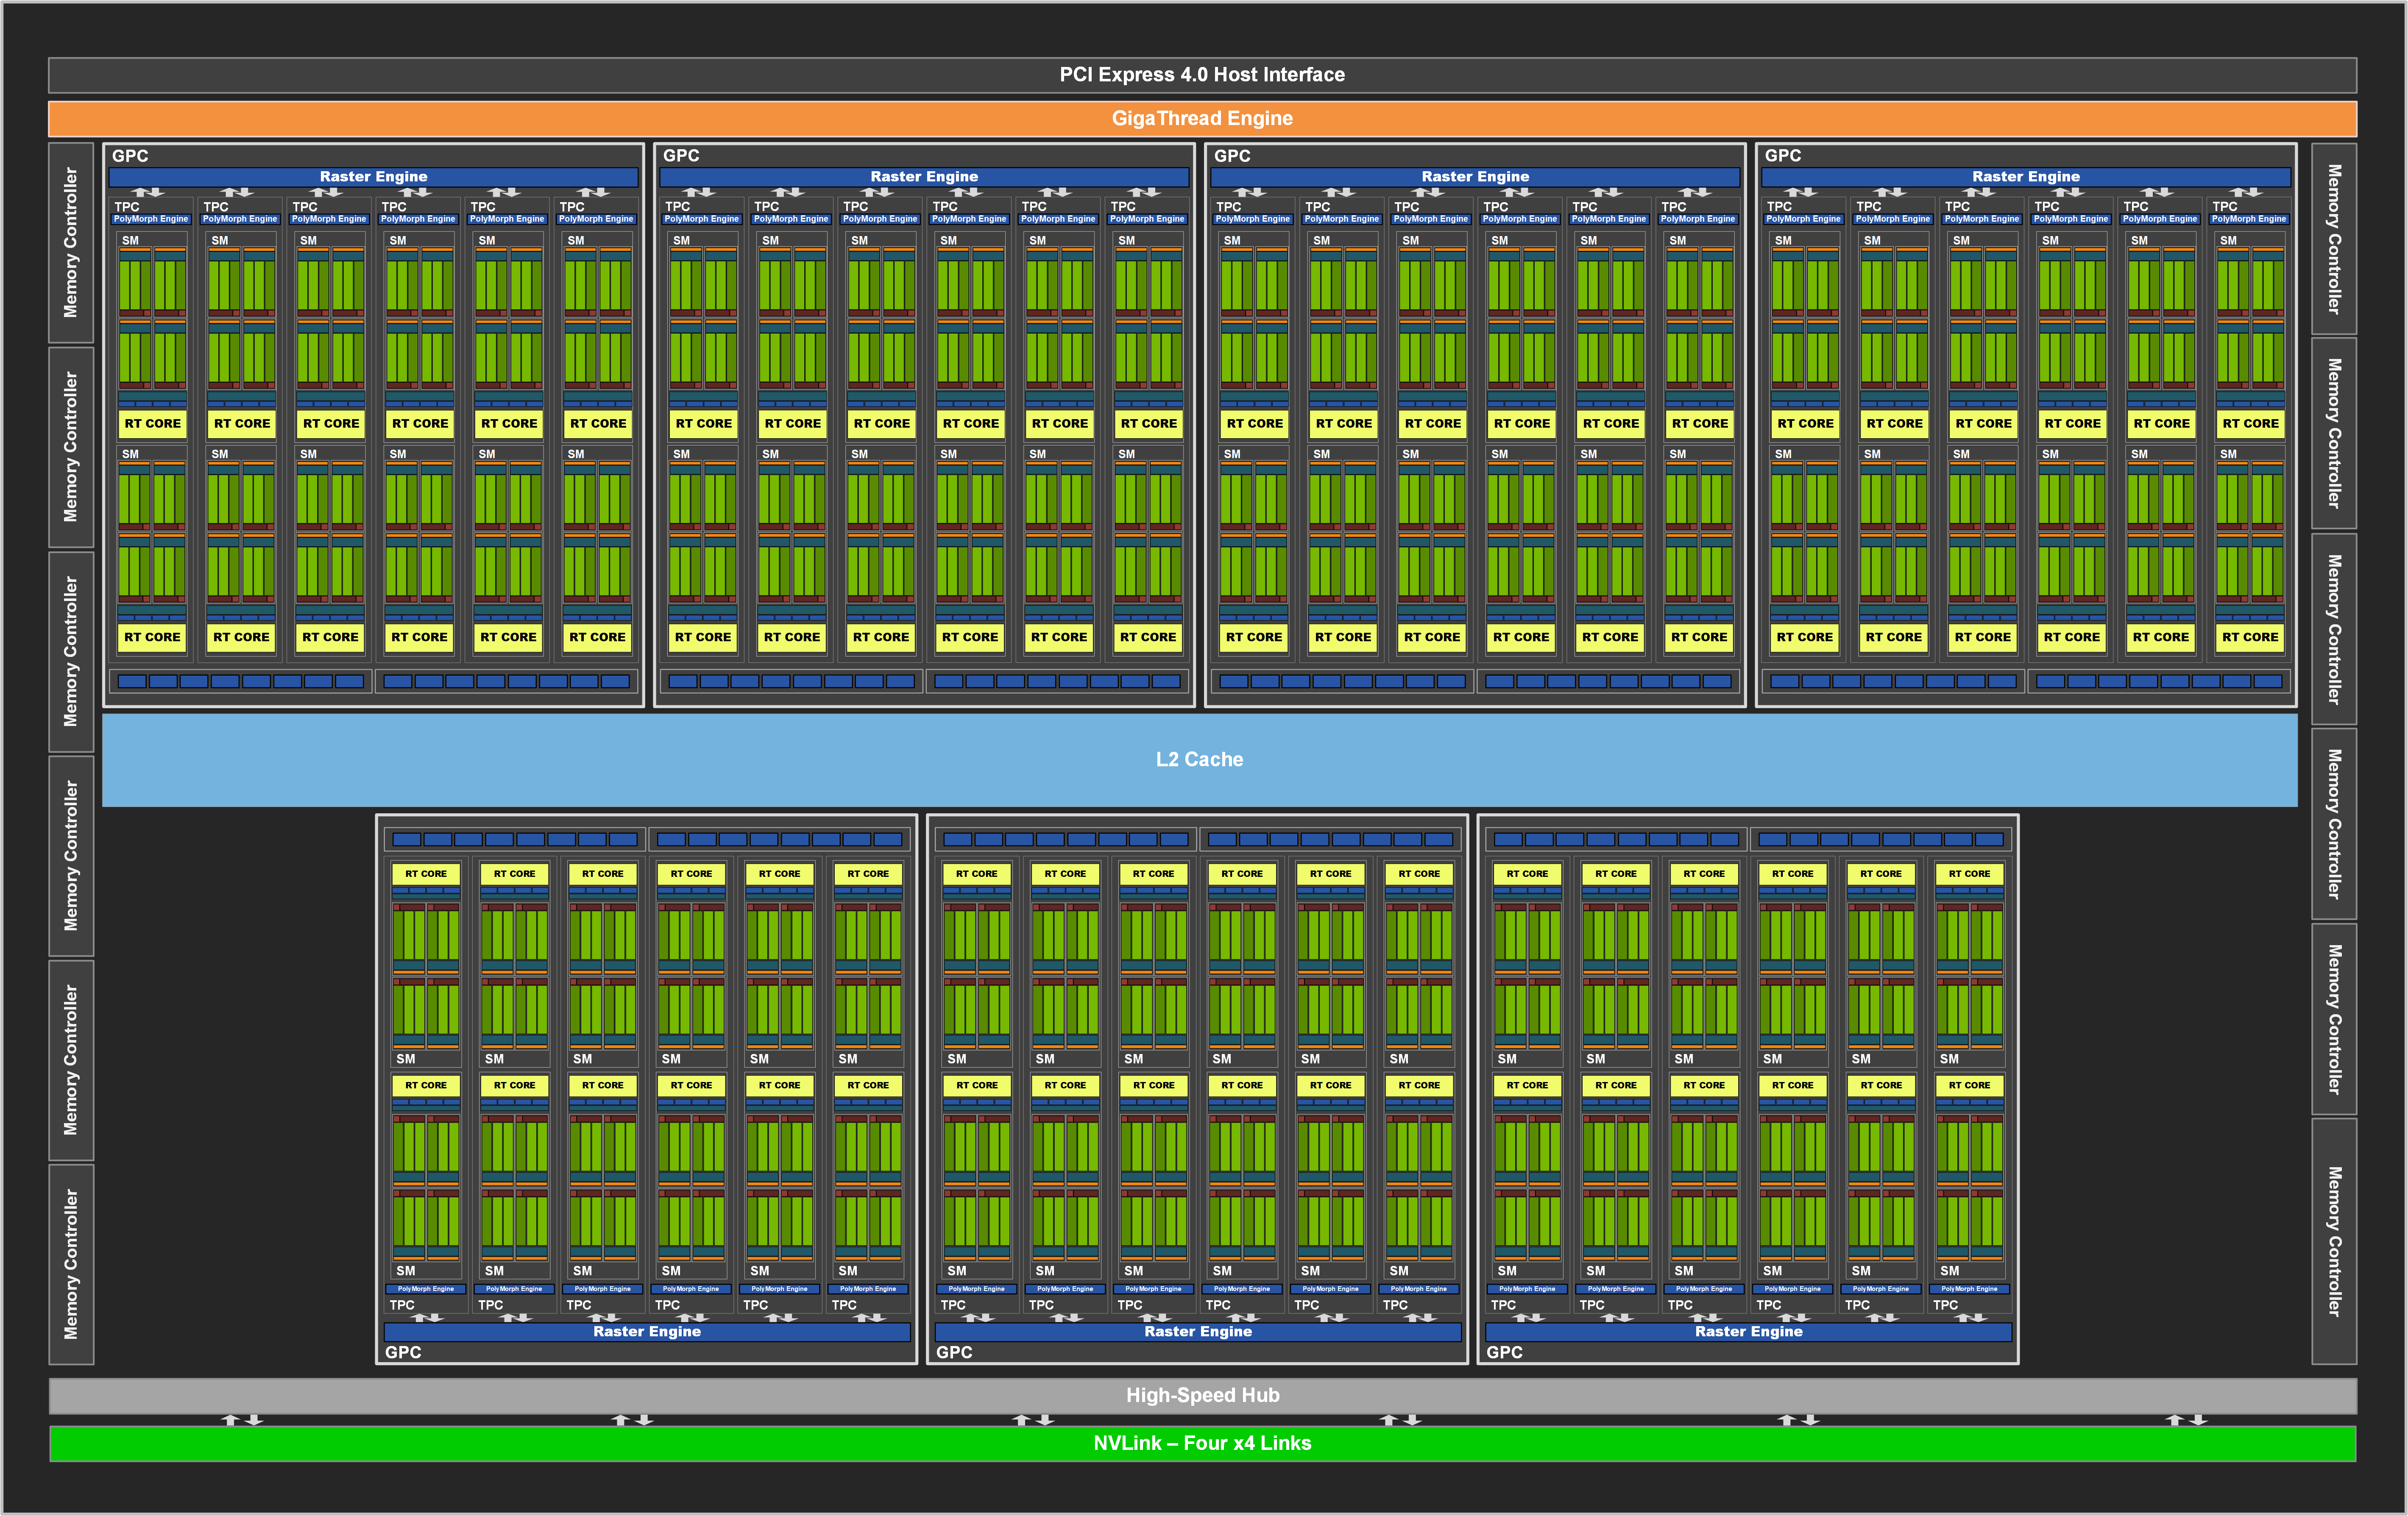Select the gray High-Speed Hub bar

coord(1202,1395)
